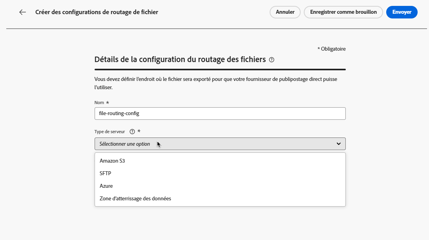
Task: Click help icon next to Type de serveur
Action: click(132, 132)
